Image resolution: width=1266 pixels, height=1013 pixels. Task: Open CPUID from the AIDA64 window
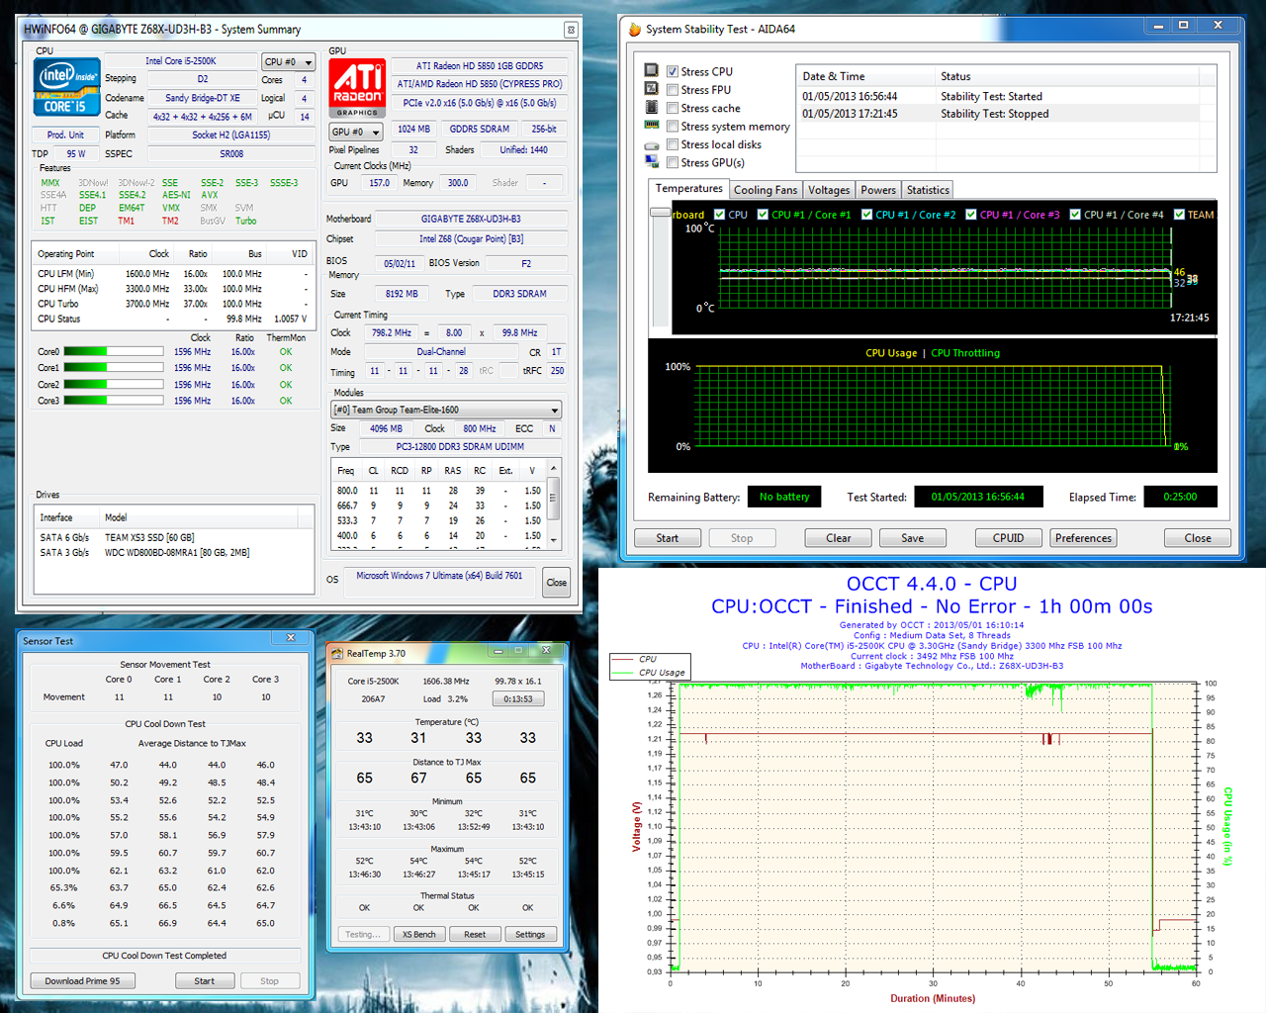[1008, 538]
